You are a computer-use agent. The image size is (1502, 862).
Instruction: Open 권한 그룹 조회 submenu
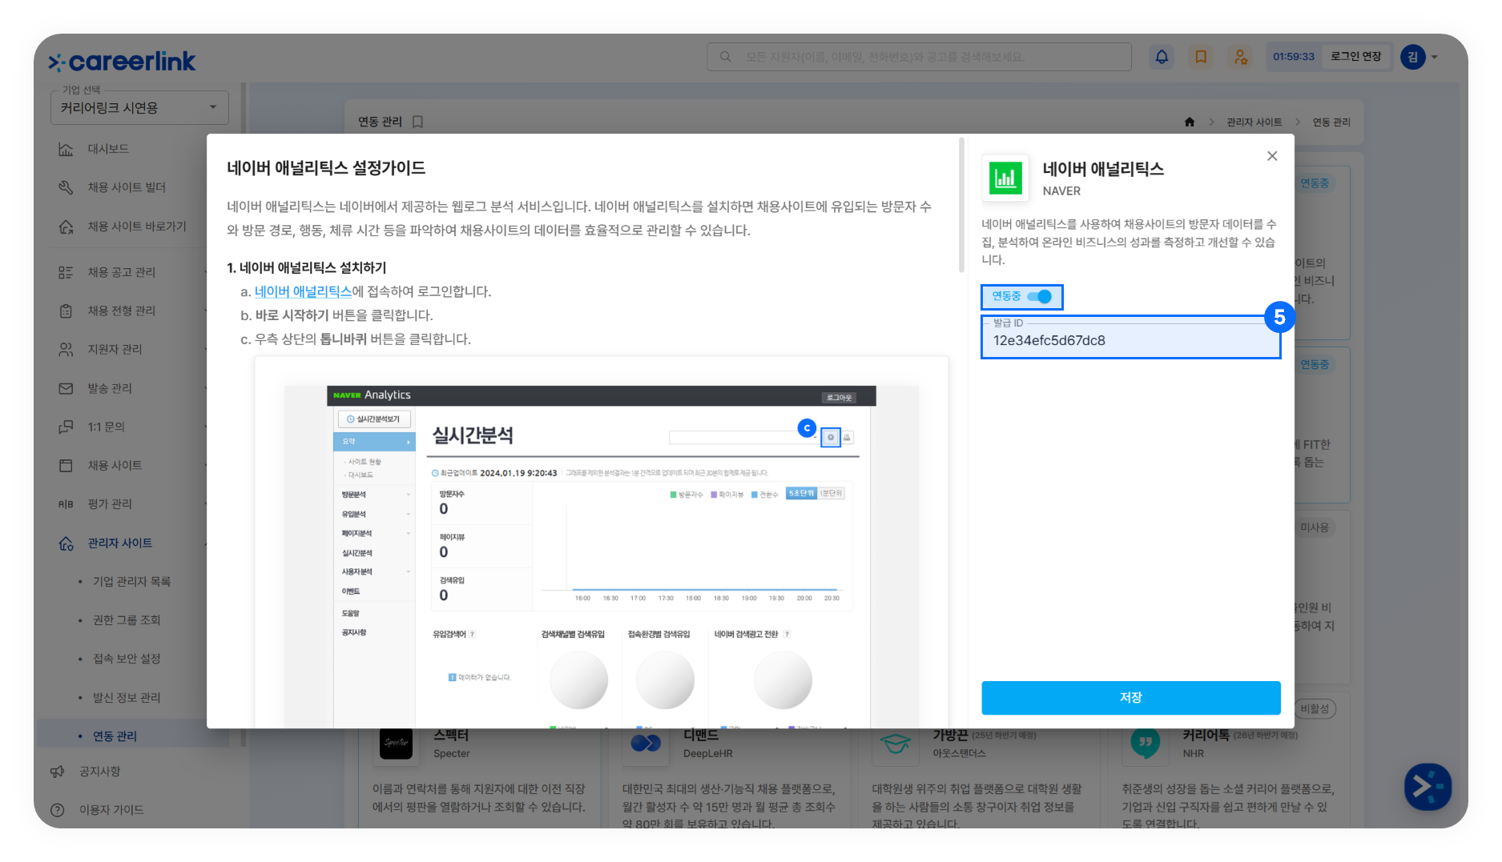pos(127,619)
